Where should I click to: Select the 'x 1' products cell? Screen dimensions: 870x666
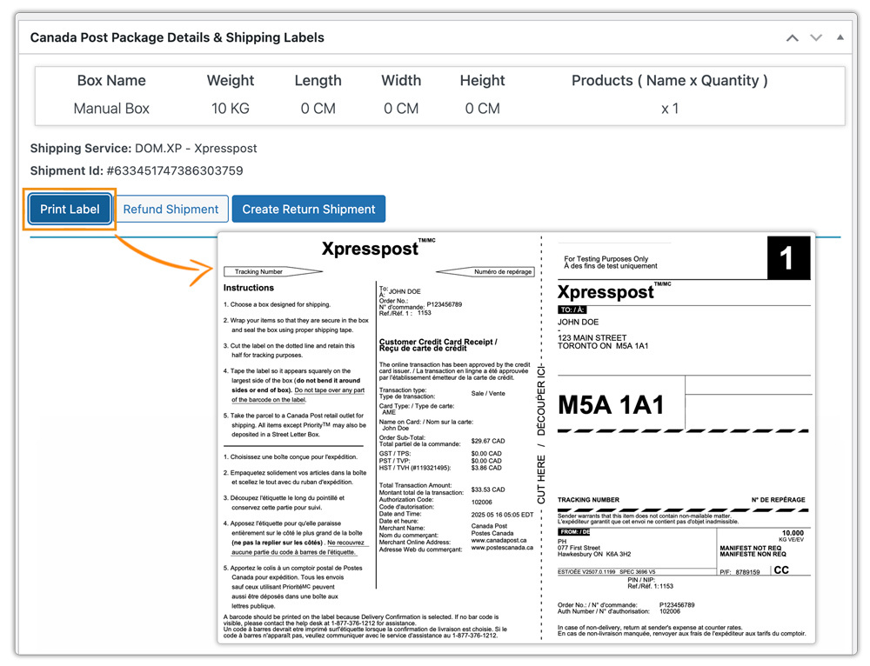click(670, 109)
